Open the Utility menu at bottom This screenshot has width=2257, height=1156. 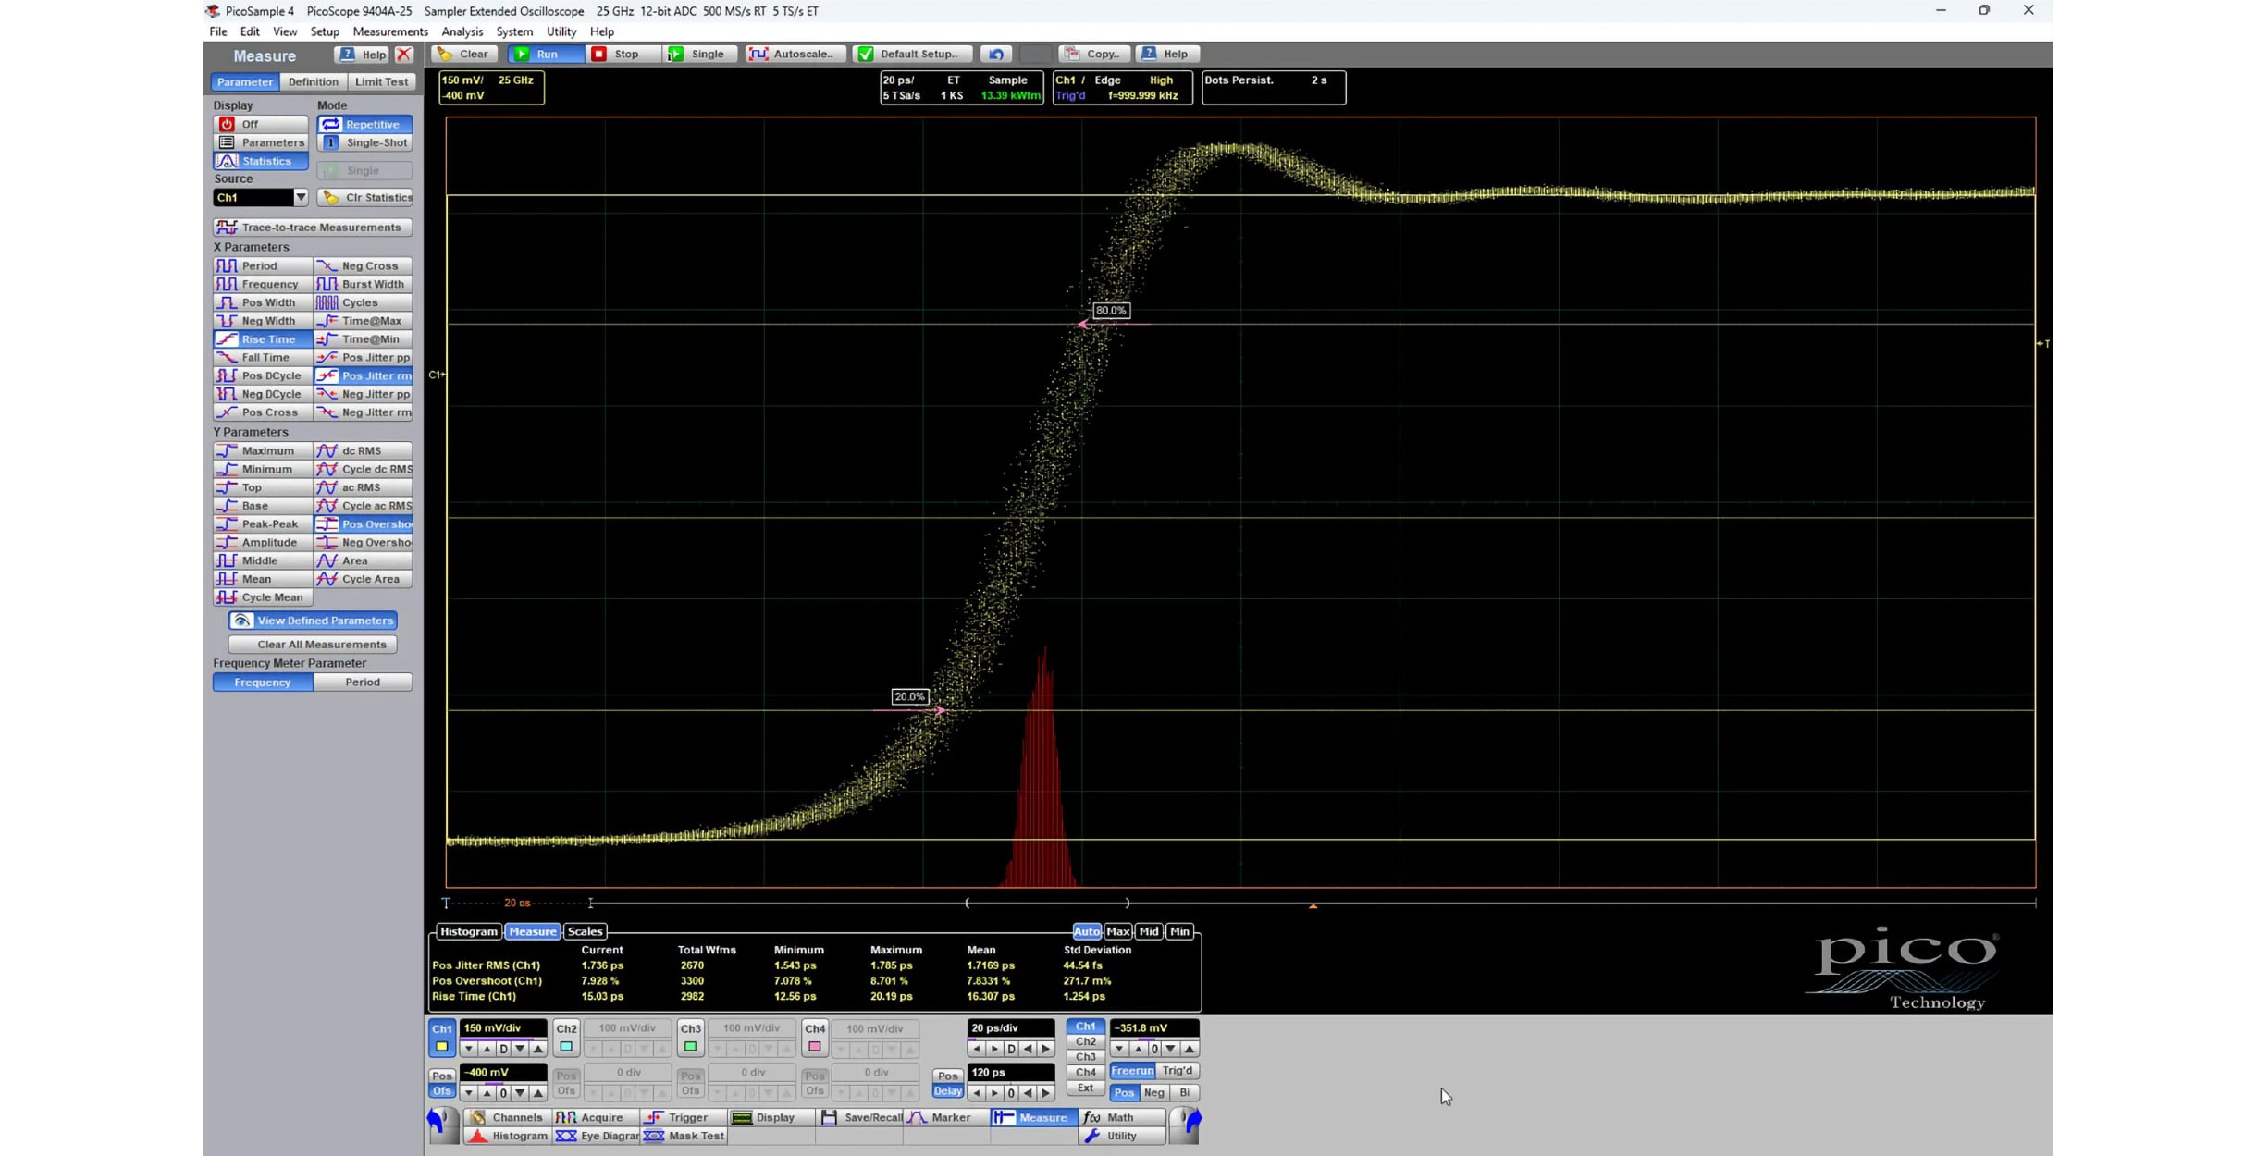1122,1136
